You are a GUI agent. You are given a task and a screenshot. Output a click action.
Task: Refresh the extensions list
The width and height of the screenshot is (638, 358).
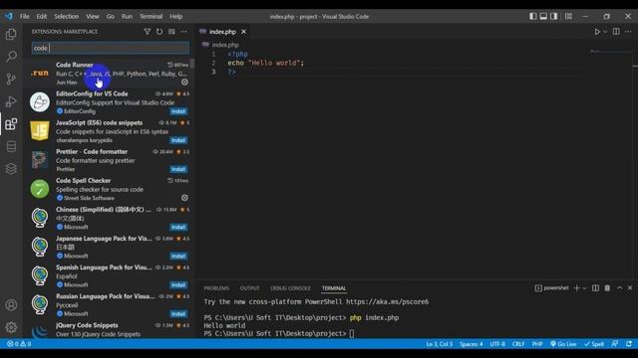[x=159, y=32]
